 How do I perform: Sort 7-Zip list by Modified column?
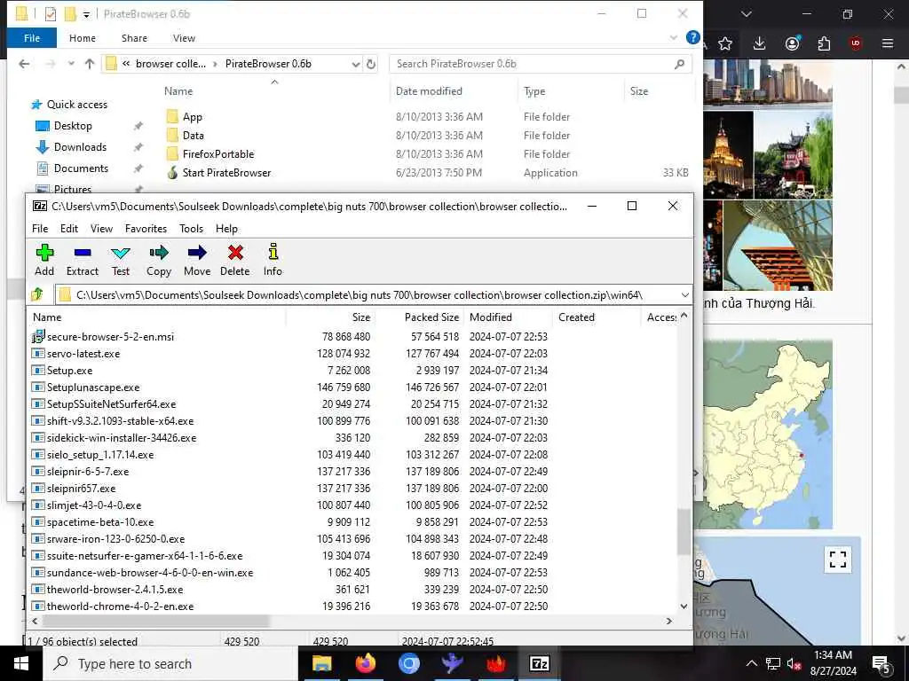pyautogui.click(x=490, y=317)
